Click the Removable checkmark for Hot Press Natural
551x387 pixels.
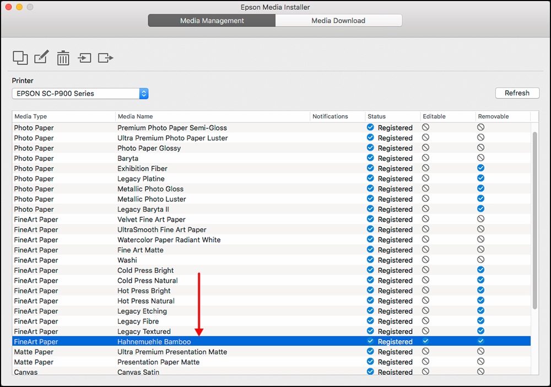click(480, 300)
